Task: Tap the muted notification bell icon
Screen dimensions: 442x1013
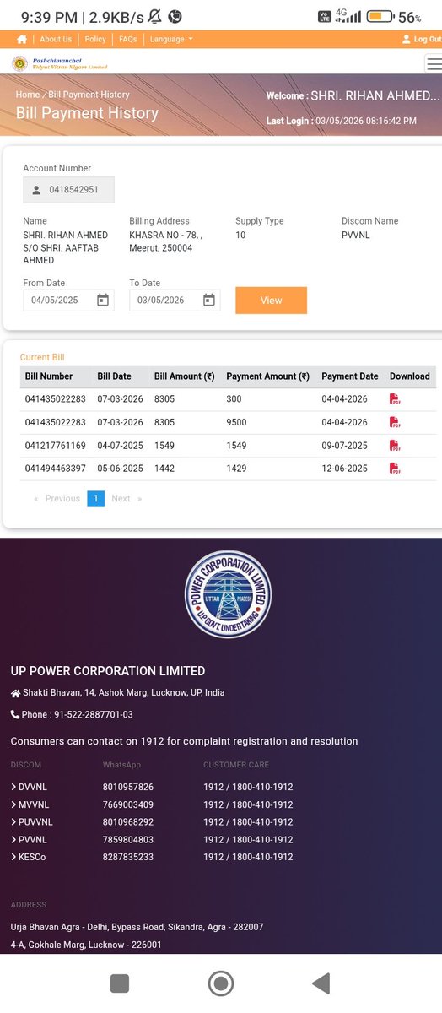Action: [x=154, y=16]
